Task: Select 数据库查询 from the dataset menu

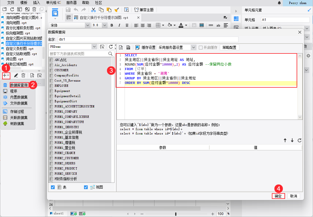Action: [19, 85]
